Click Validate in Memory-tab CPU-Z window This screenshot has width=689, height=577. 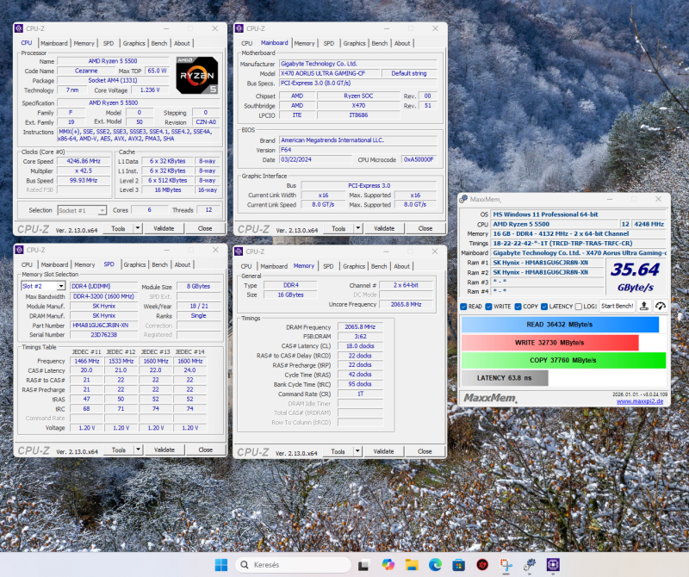pyautogui.click(x=383, y=451)
